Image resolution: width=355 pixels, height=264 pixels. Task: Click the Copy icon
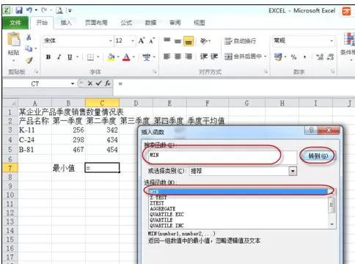(x=29, y=48)
